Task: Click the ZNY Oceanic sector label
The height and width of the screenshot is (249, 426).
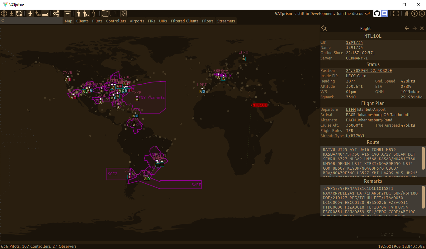Action: pos(151,98)
